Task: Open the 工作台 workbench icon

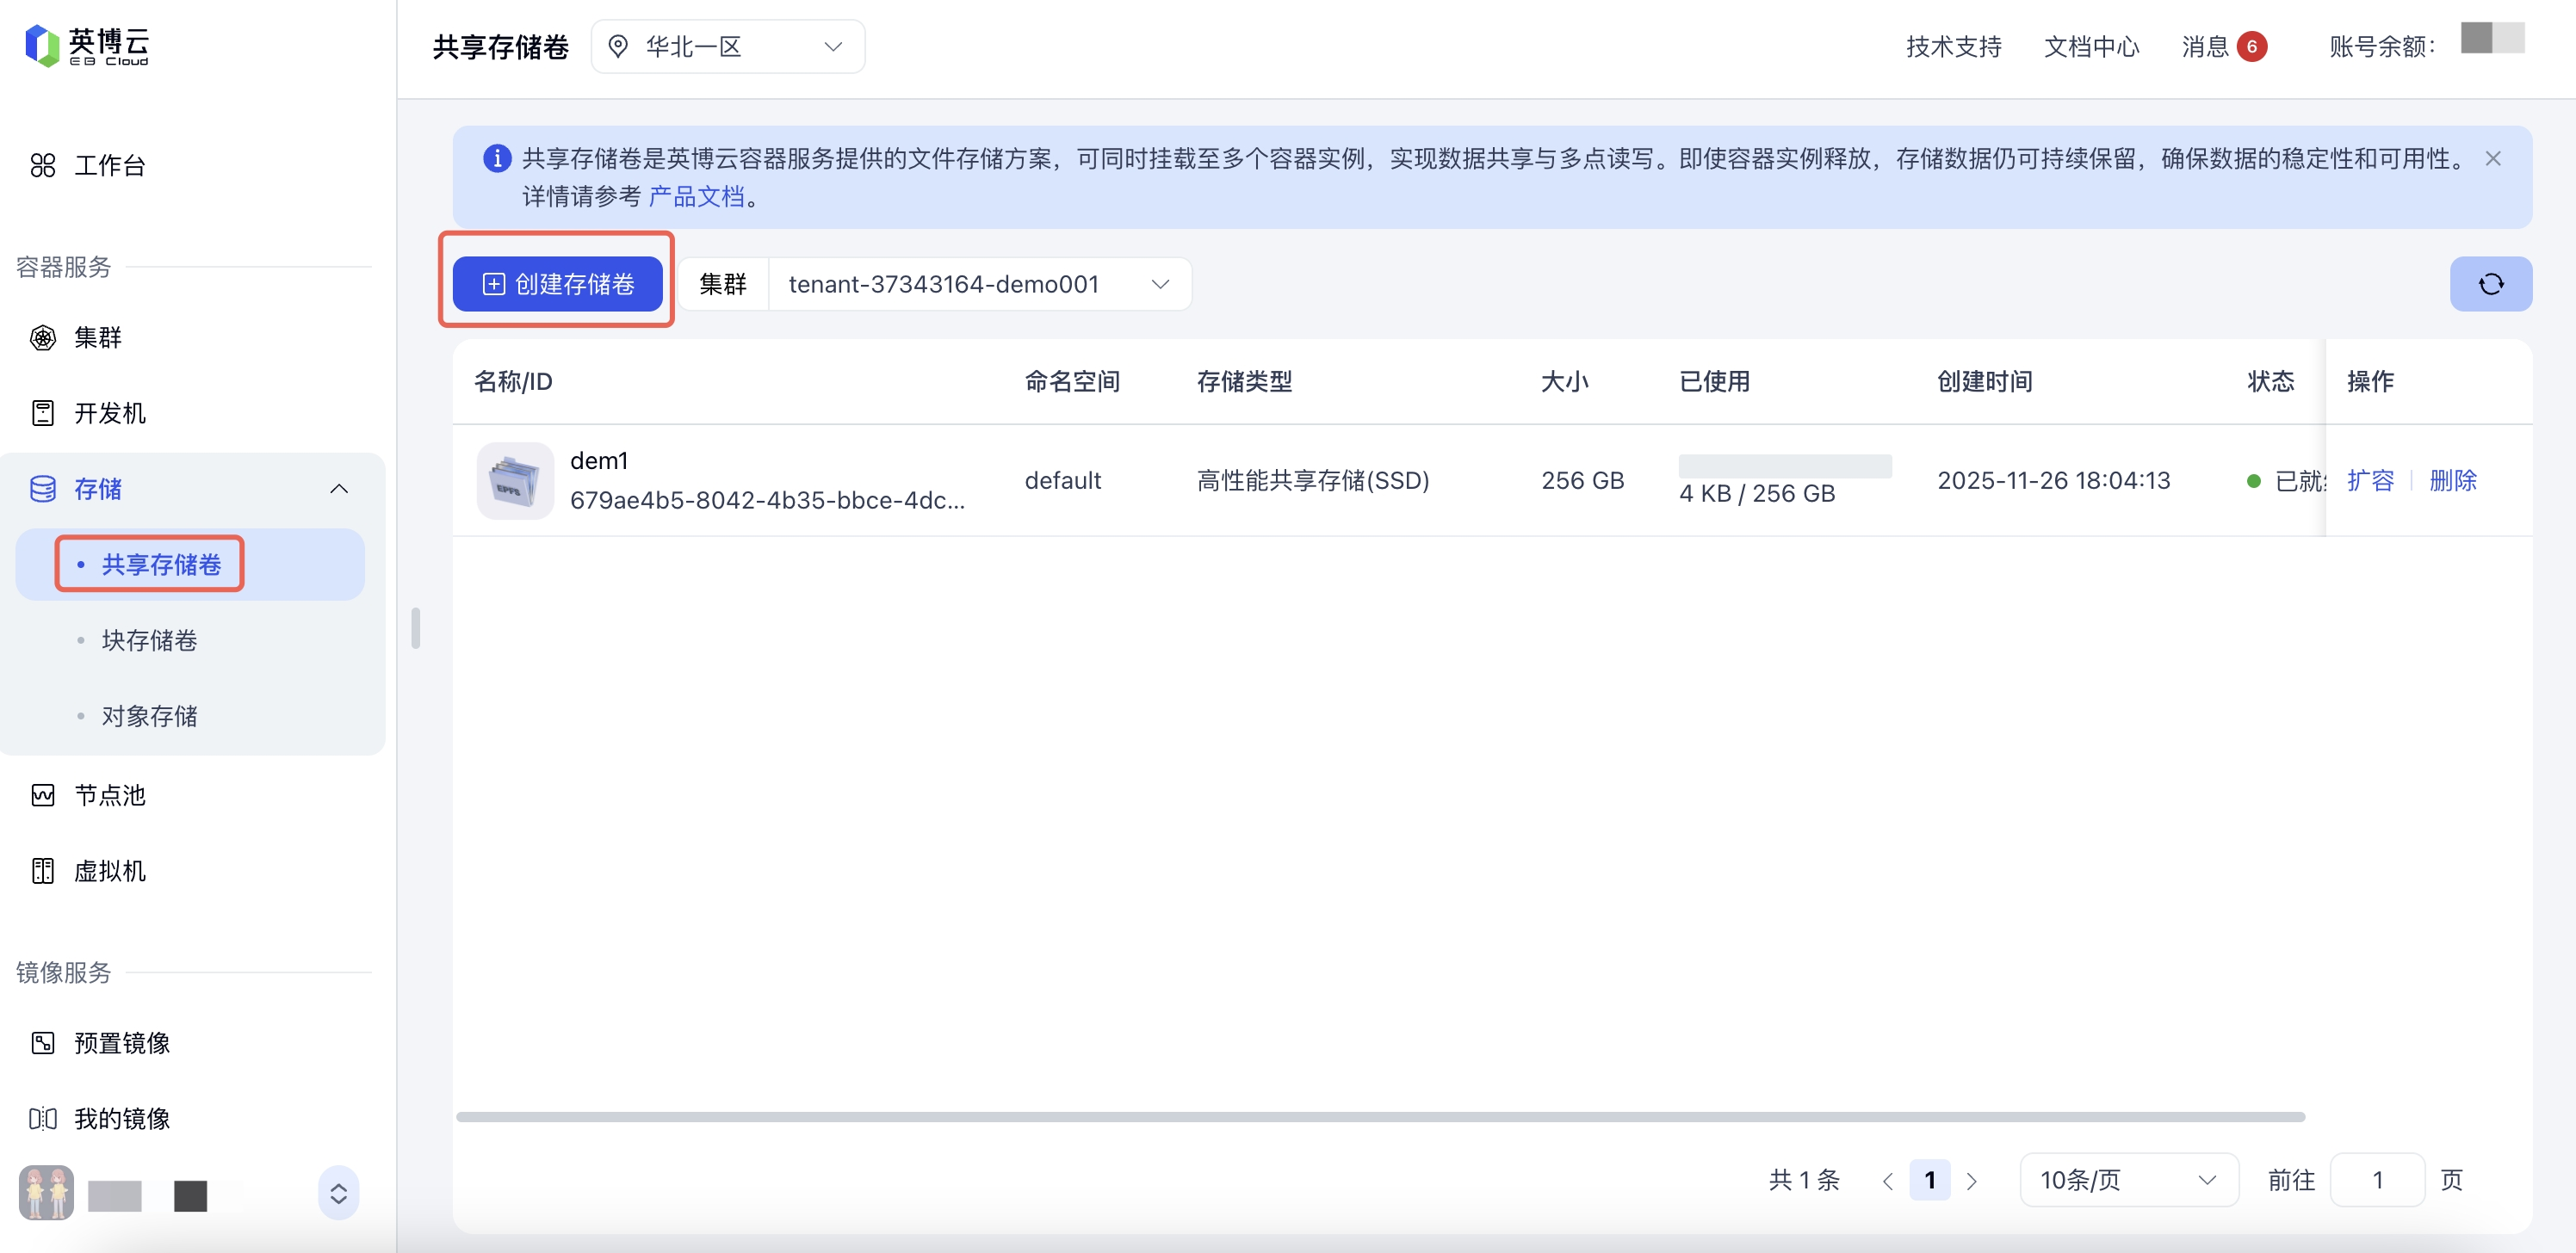Action: [x=43, y=165]
